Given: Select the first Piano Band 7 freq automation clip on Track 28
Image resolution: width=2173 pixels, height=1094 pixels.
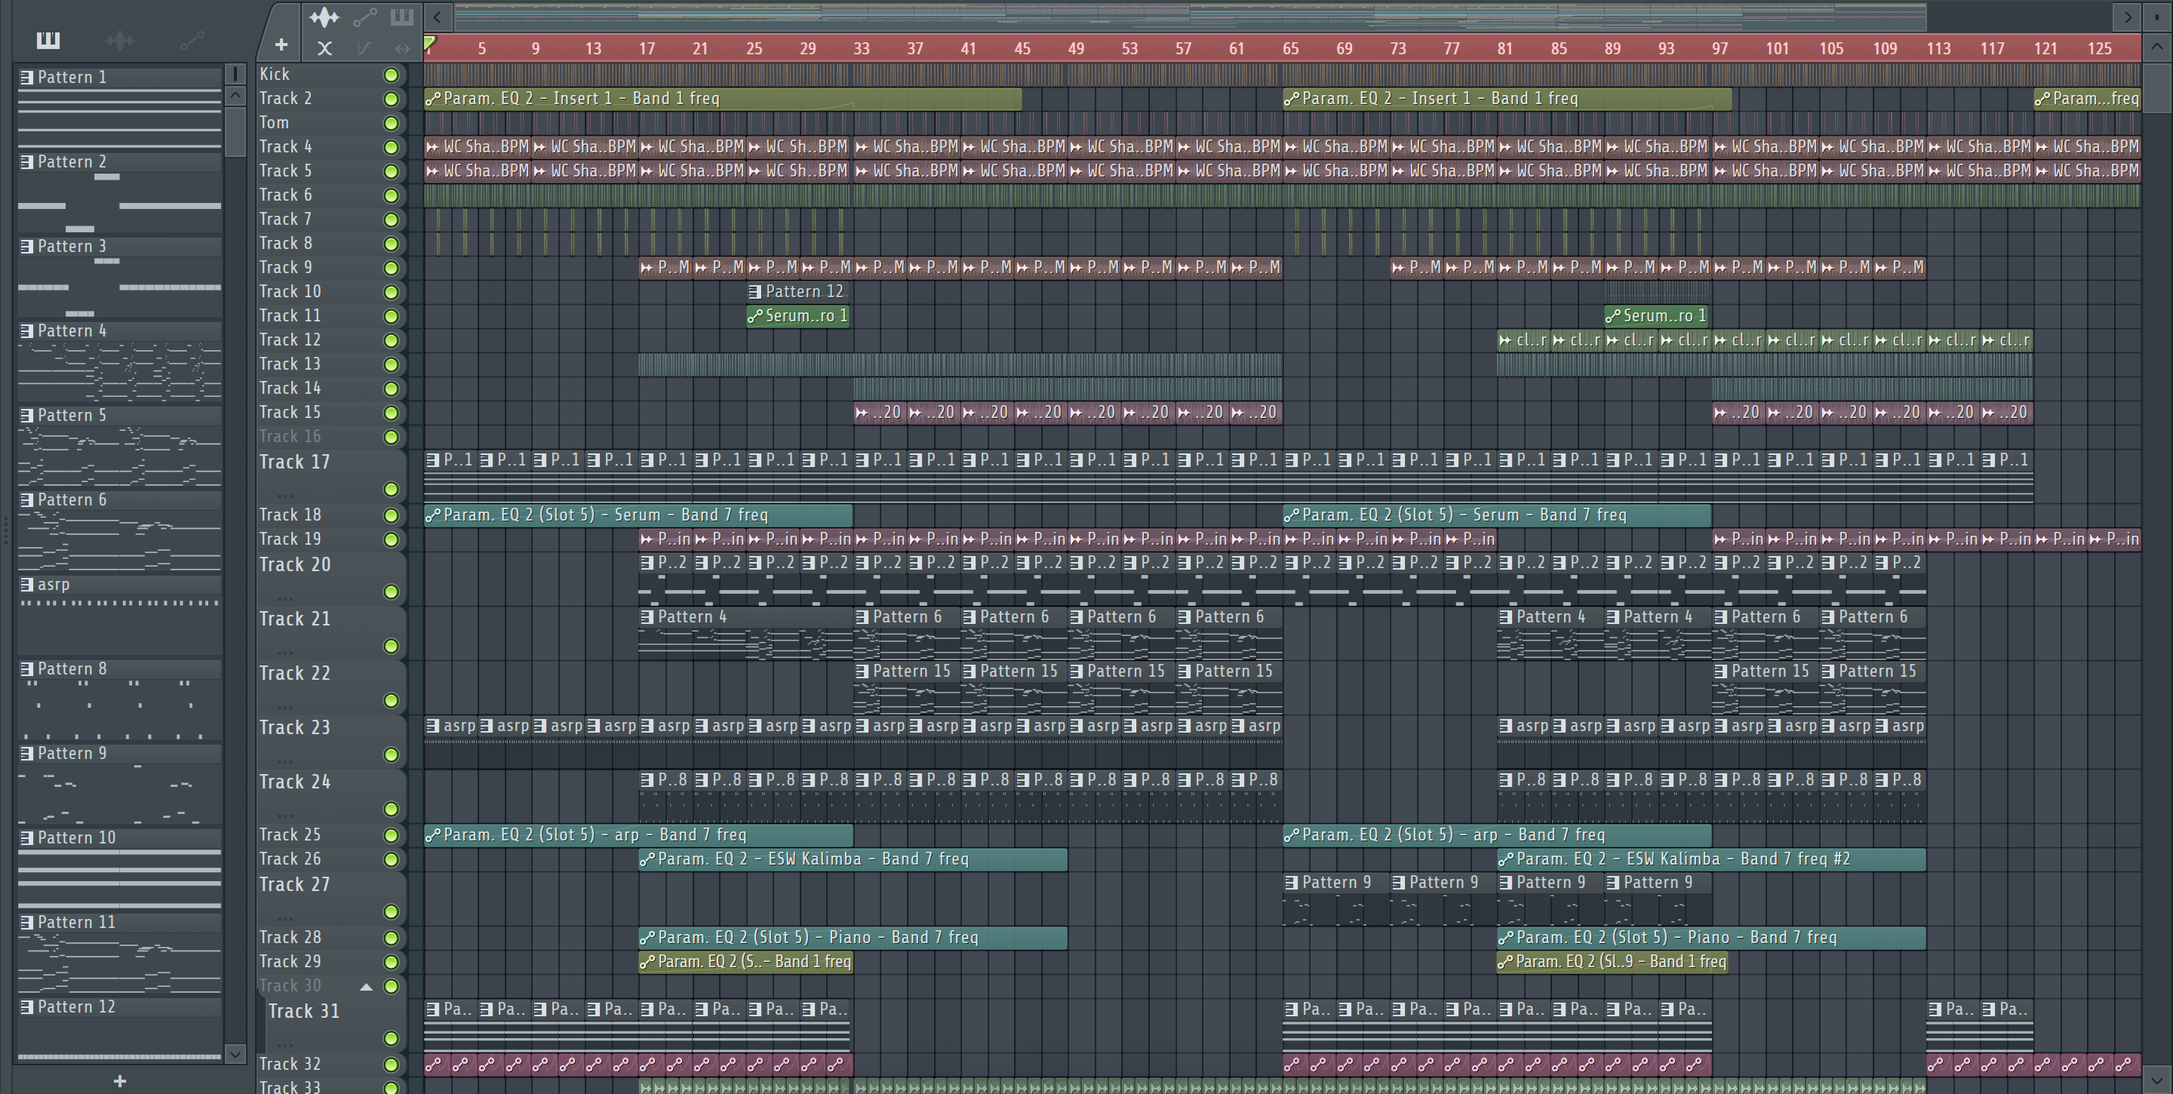Looking at the screenshot, I should (853, 937).
